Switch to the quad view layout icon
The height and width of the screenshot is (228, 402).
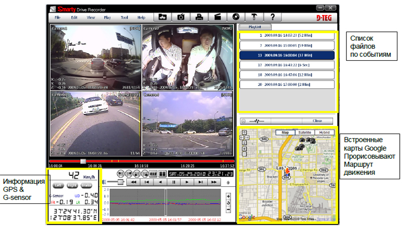click(163, 174)
